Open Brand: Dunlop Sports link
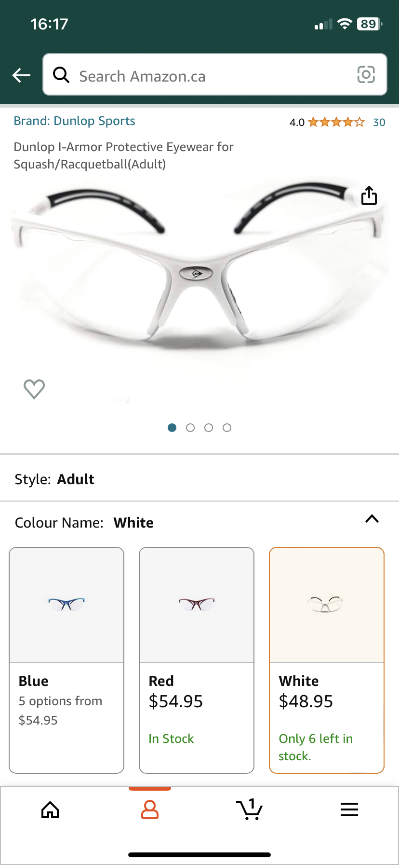The width and height of the screenshot is (399, 865). coord(74,121)
